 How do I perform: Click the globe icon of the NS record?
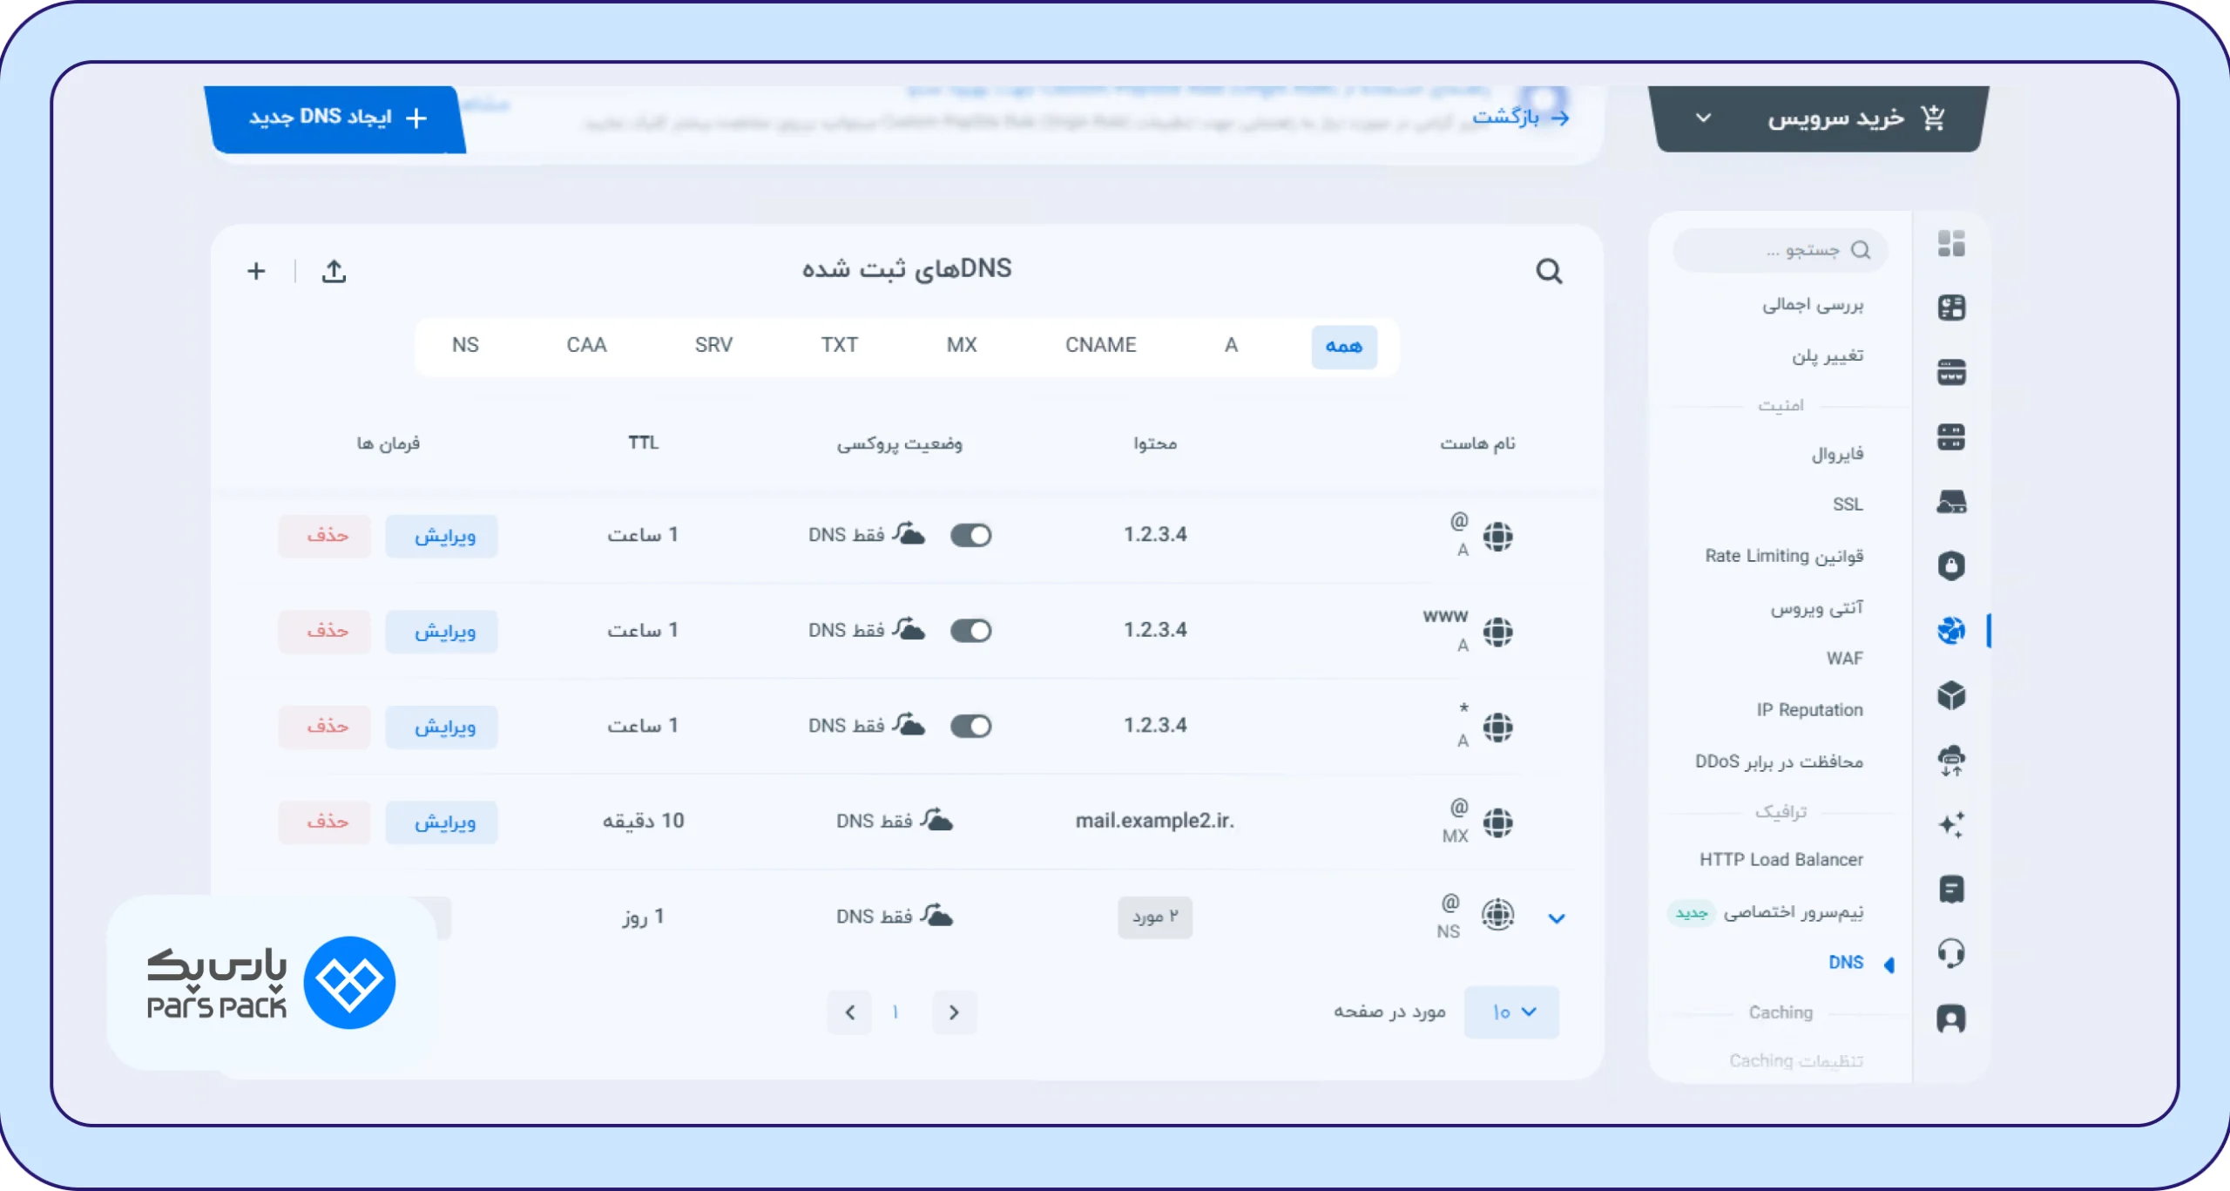tap(1497, 914)
